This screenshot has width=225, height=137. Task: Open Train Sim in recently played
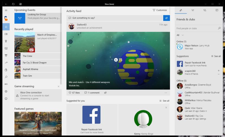tap(38, 76)
